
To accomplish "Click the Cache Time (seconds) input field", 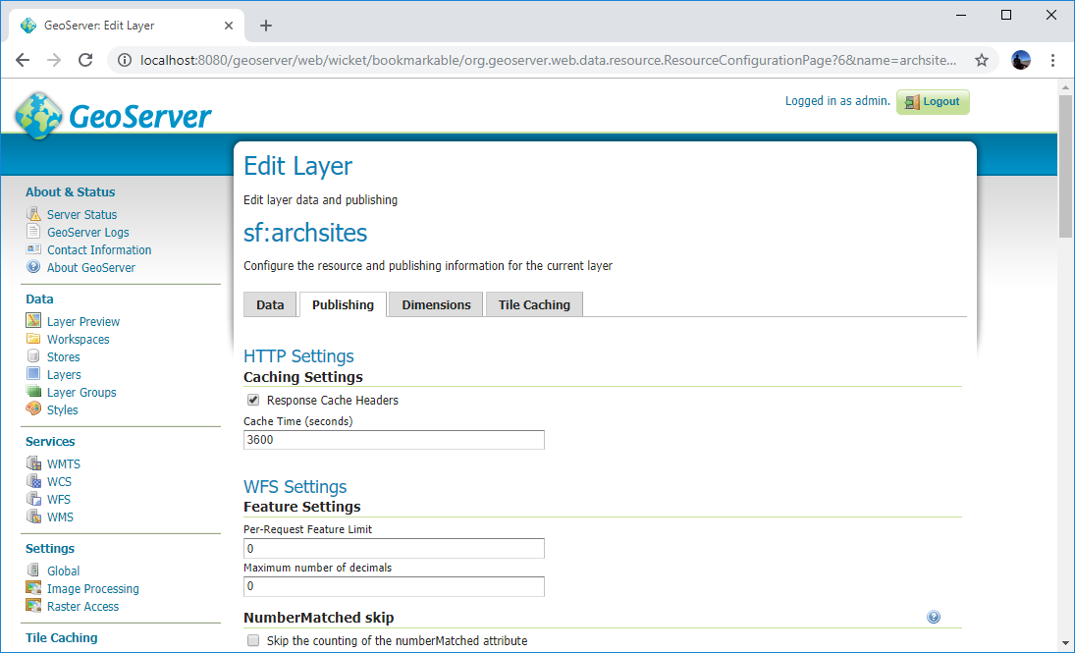I will pos(395,440).
